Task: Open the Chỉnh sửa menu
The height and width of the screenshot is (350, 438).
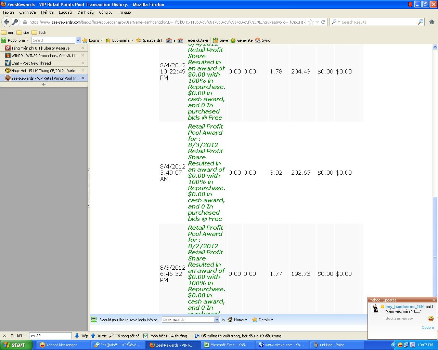Action: (x=27, y=12)
